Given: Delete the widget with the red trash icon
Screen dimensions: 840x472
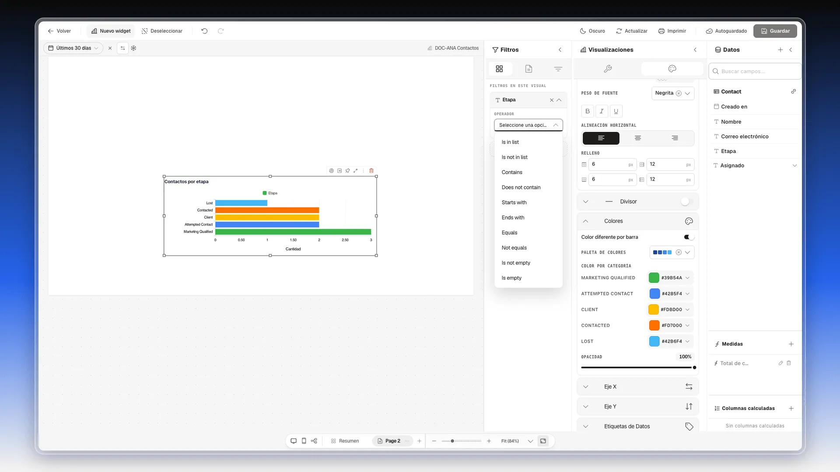Looking at the screenshot, I should (x=371, y=171).
